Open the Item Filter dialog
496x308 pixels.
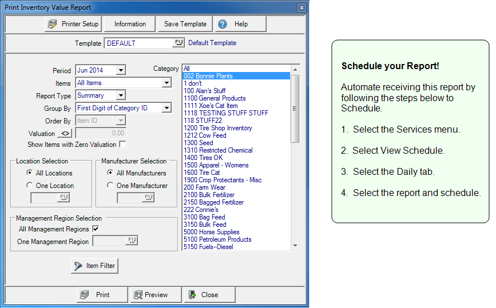click(94, 266)
